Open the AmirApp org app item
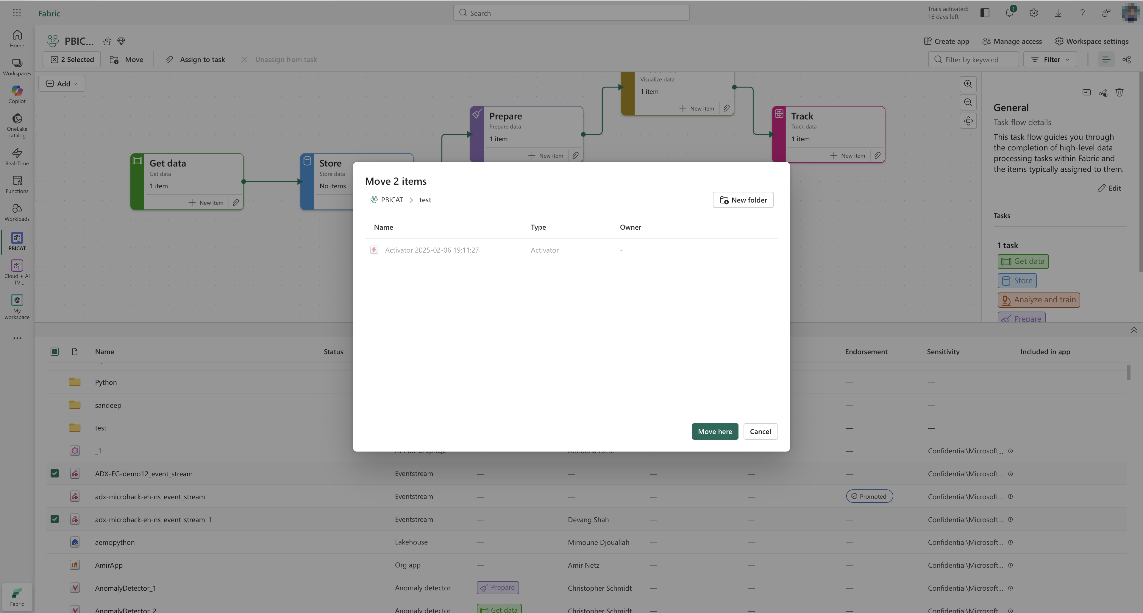Viewport: 1143px width, 613px height. point(109,565)
